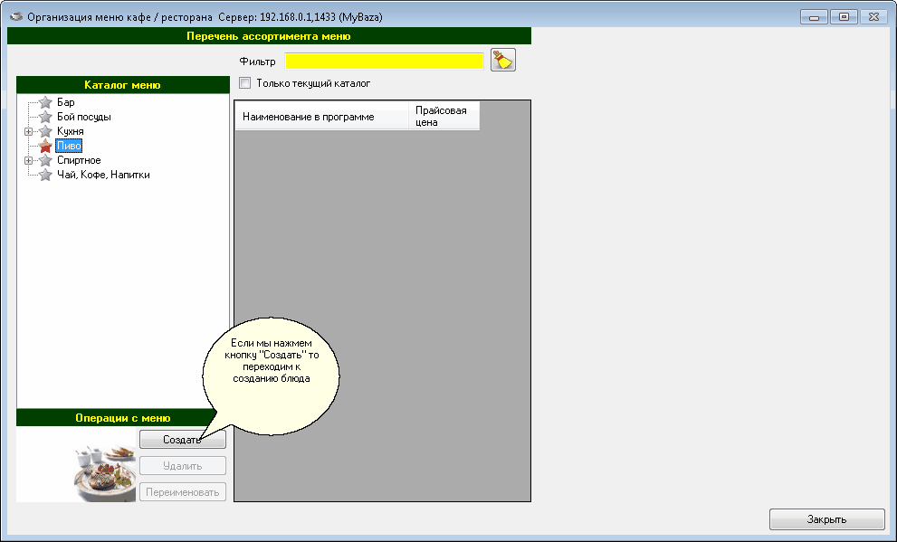Click the star icon beside Чай, Кофе, Напитки

[x=45, y=175]
